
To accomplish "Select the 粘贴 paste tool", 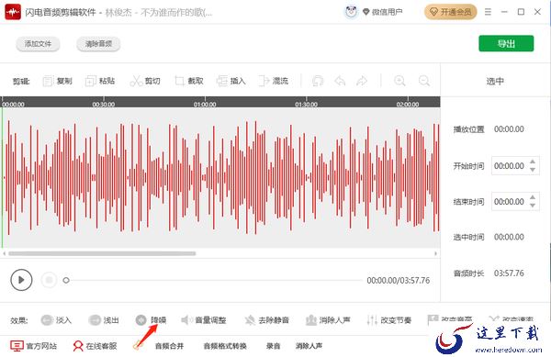I will (100, 81).
